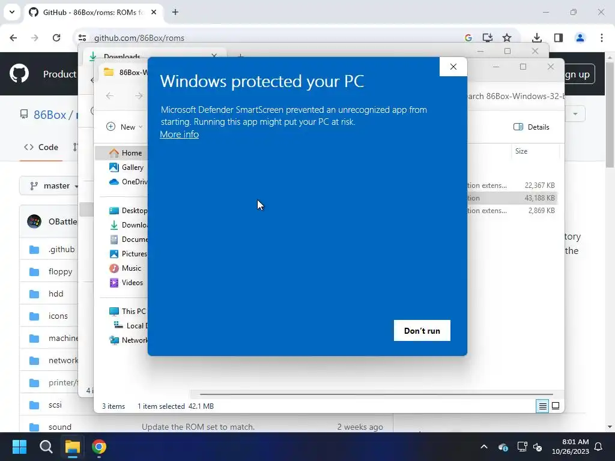Open the .github folder in repository
Image resolution: width=615 pixels, height=461 pixels.
(62, 249)
